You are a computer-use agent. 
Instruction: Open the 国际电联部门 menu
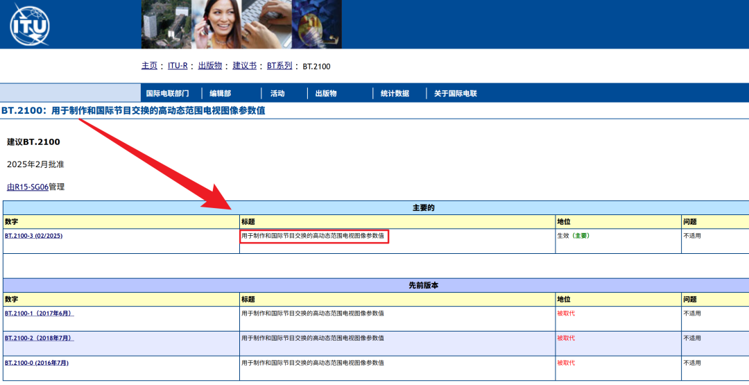(167, 94)
